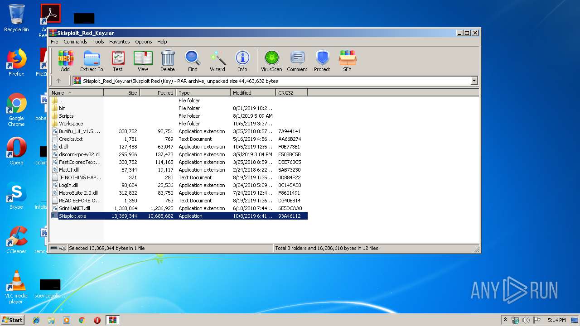Sort by Type column header
Screen dimensions: 580x326
(203, 93)
